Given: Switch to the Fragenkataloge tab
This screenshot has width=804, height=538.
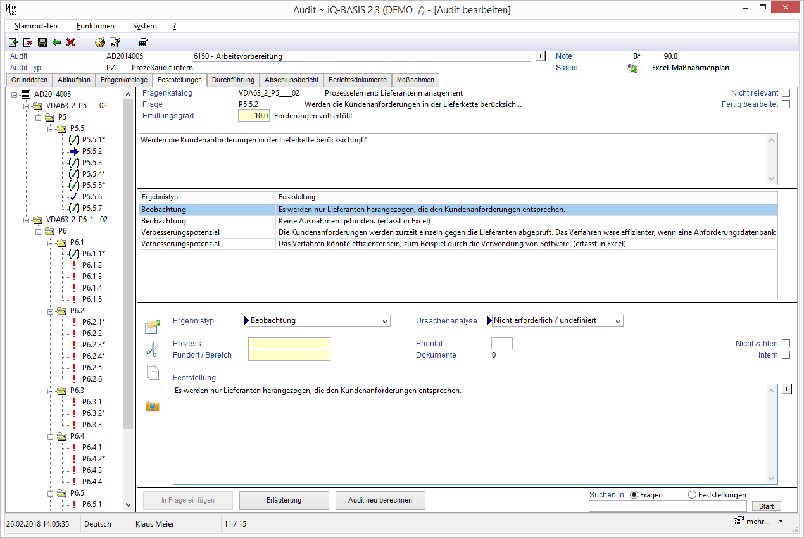Looking at the screenshot, I should [124, 80].
